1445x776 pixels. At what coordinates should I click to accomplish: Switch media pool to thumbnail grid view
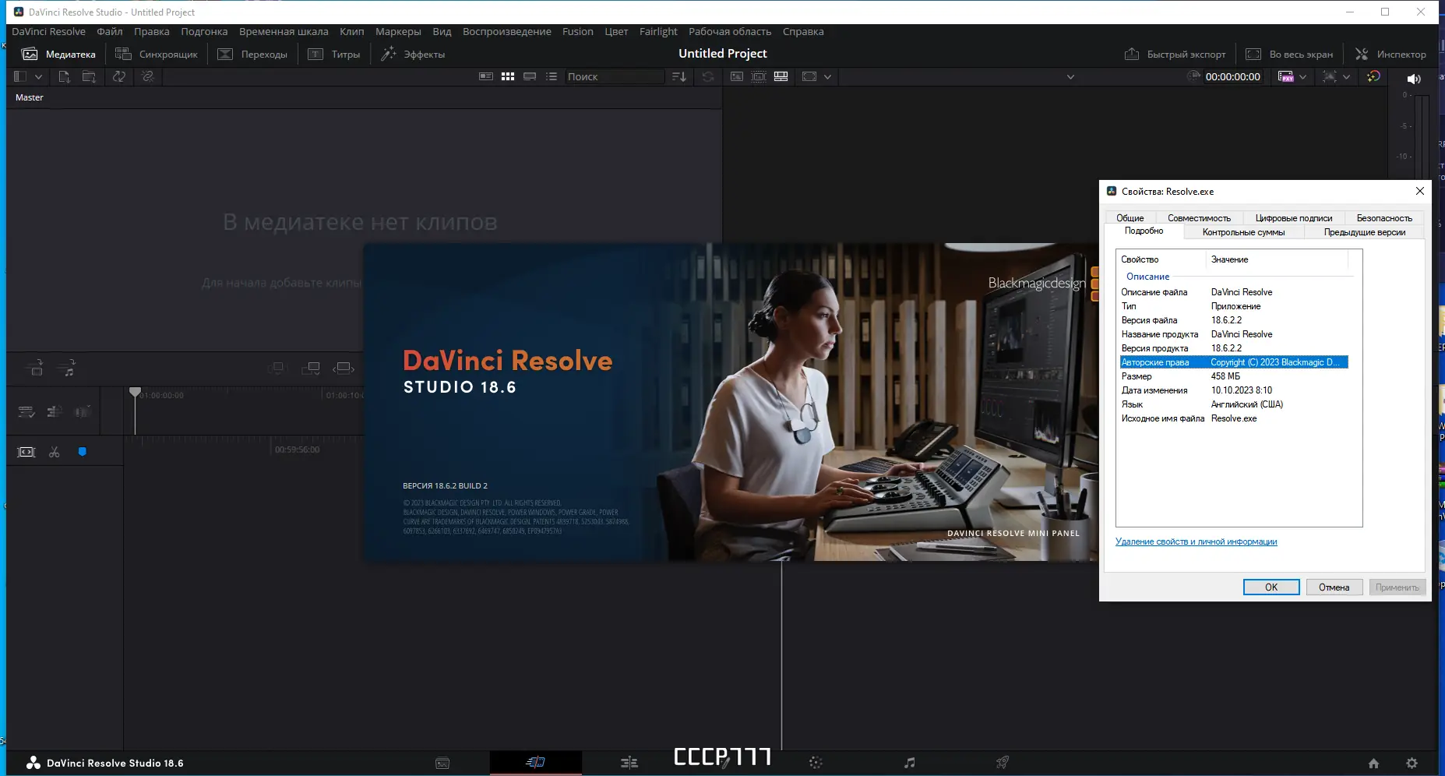click(508, 76)
